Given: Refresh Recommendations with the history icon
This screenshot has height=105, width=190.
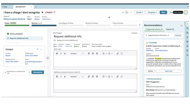Looking at the screenshot, I should pyautogui.click(x=182, y=25).
